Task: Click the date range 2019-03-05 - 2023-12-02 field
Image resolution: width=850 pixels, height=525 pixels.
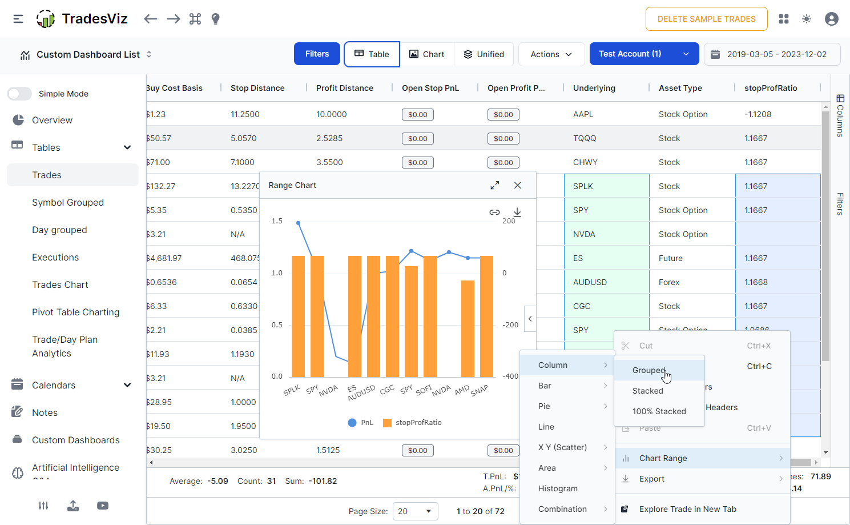Action: pos(772,54)
